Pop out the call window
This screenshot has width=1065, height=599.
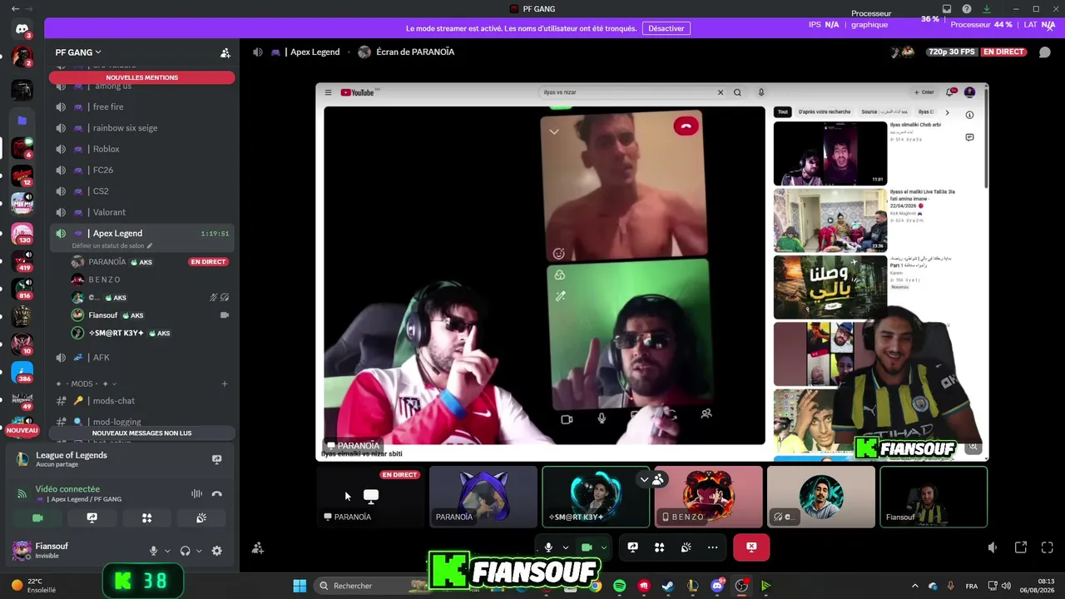[1021, 547]
